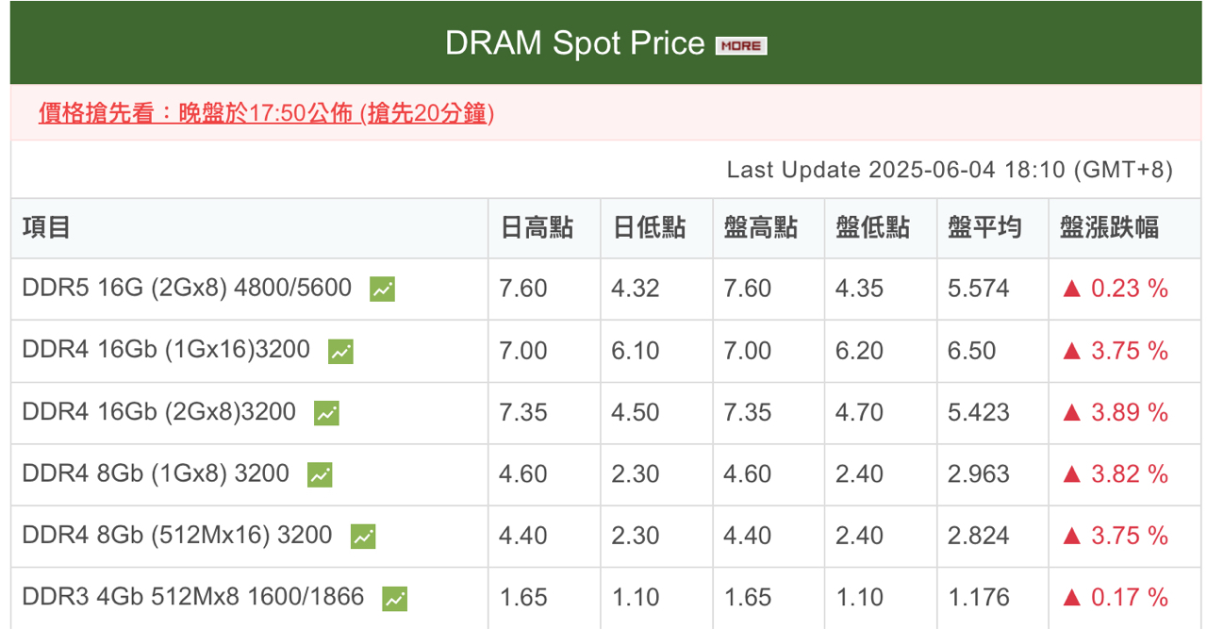Viewport: 1207px width, 629px height.
Task: Click the 日高點 column header
Action: [537, 227]
